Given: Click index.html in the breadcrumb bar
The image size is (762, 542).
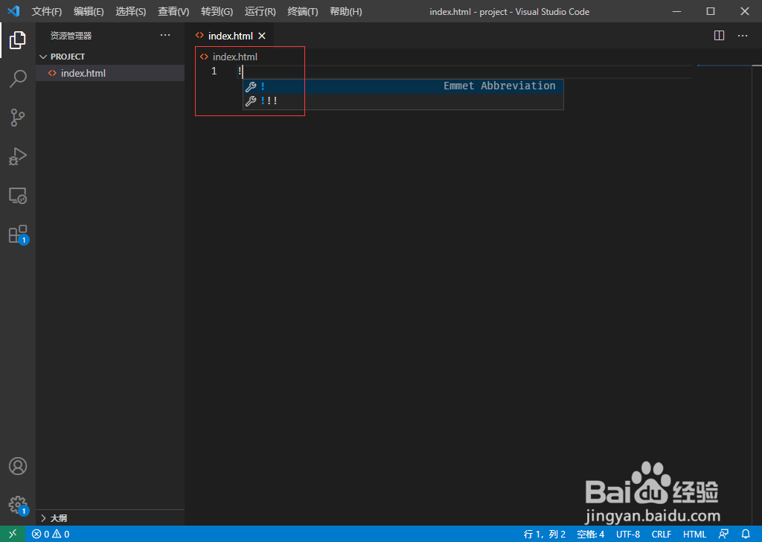Looking at the screenshot, I should (x=234, y=57).
